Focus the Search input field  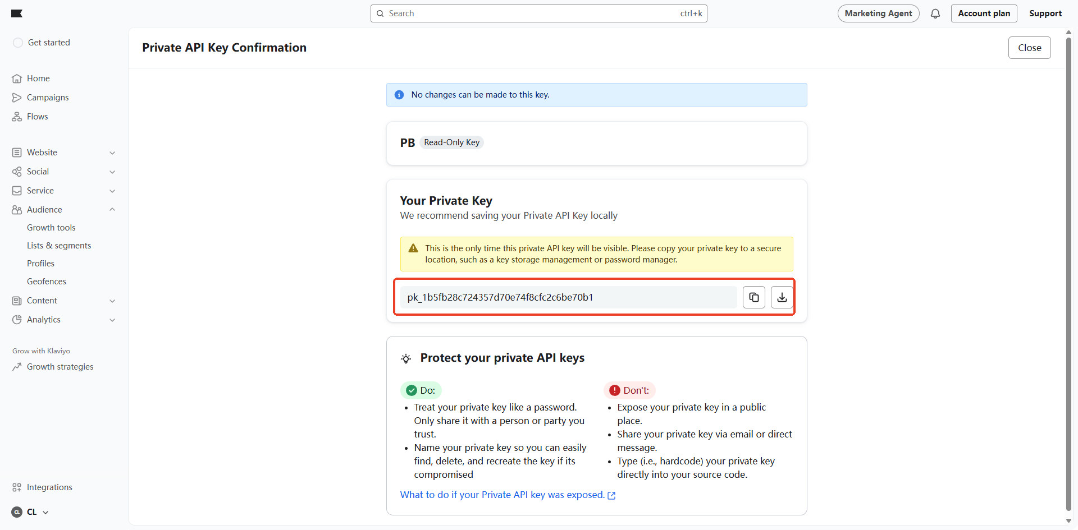[533, 13]
